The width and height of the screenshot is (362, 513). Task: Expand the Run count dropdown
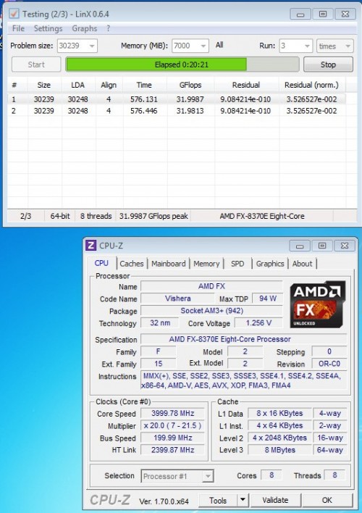pos(307,46)
